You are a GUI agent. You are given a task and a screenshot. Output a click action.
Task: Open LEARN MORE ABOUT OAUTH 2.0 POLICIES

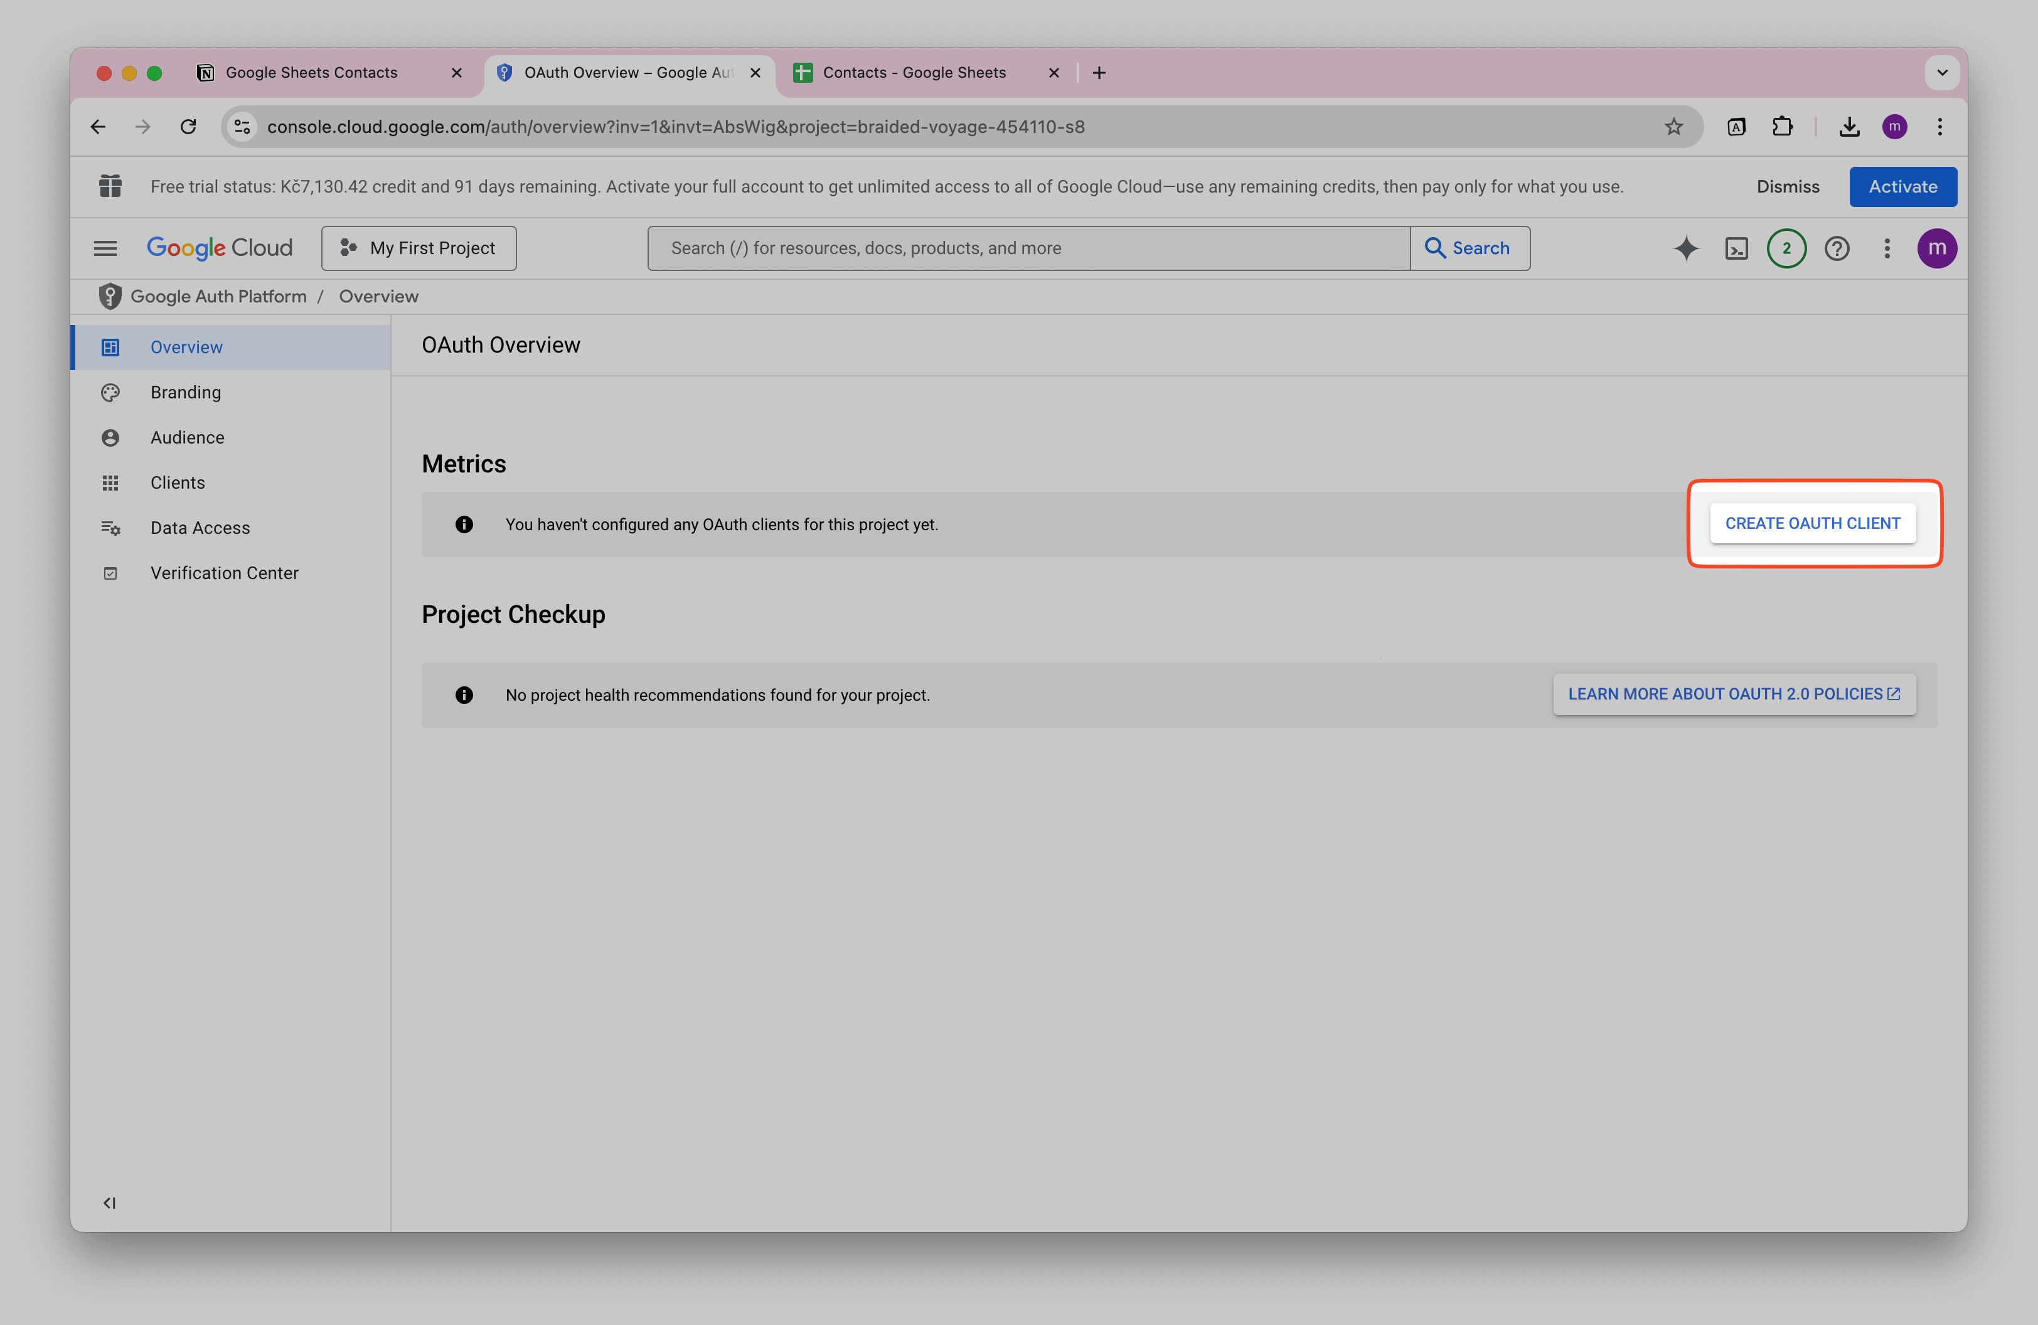pos(1733,694)
